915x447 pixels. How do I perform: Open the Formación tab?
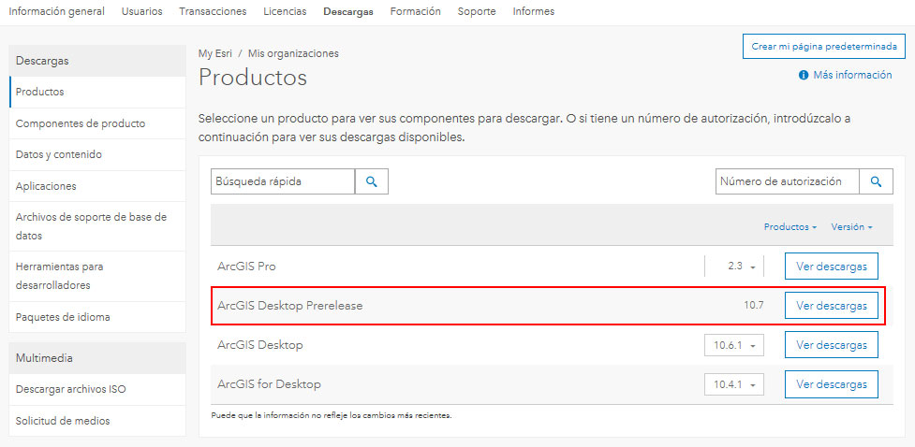(x=416, y=11)
